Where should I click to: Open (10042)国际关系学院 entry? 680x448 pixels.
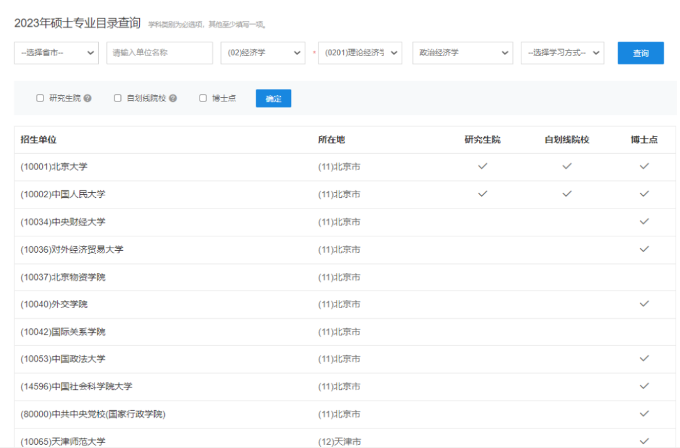point(63,331)
